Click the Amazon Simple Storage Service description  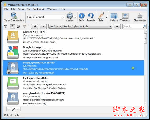click(x=39, y=42)
